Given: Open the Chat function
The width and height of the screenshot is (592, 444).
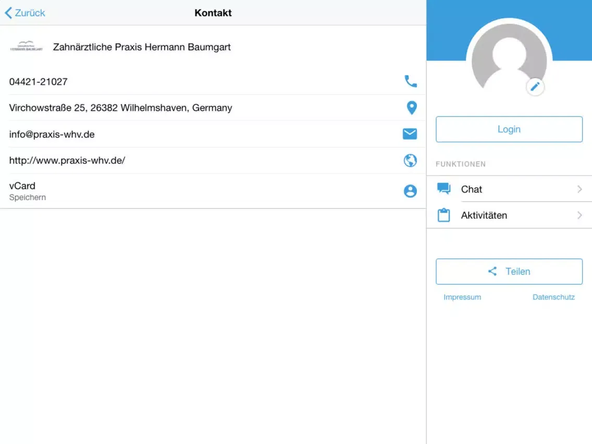Looking at the screenshot, I should (509, 189).
